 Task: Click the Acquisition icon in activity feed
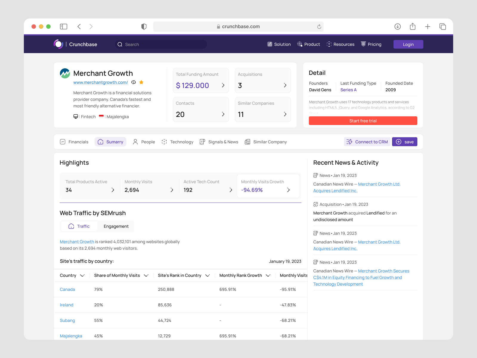click(x=316, y=204)
